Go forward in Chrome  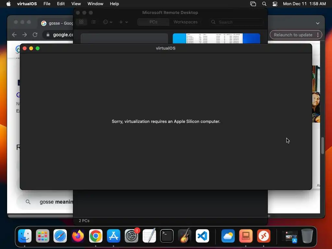(x=25, y=35)
